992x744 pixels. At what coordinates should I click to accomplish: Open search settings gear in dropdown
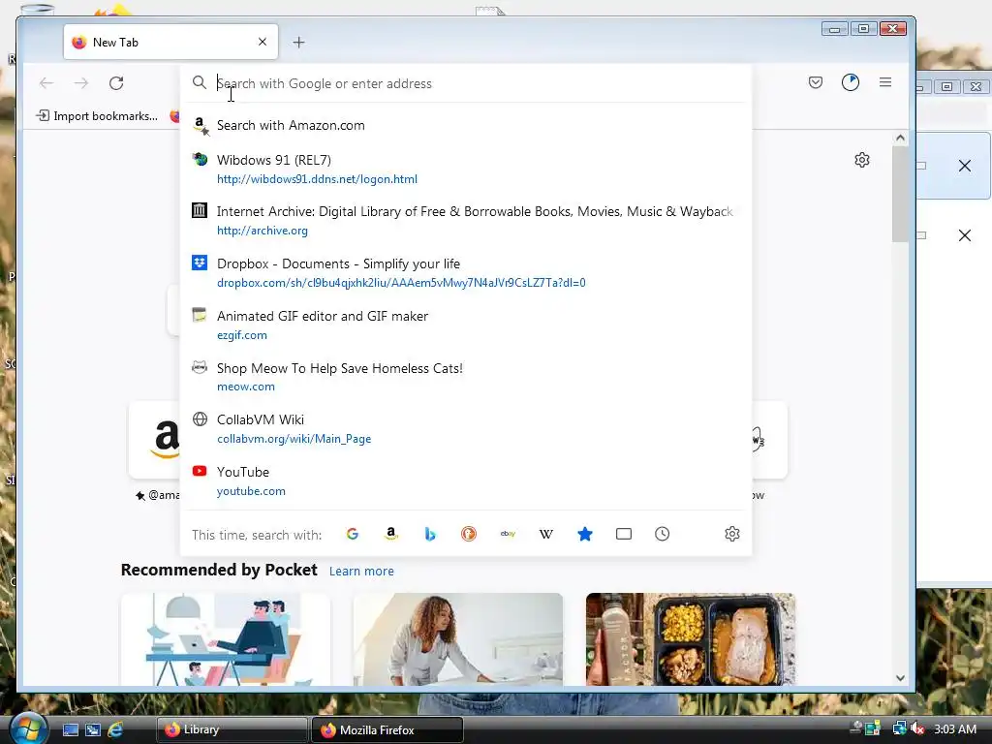[732, 534]
